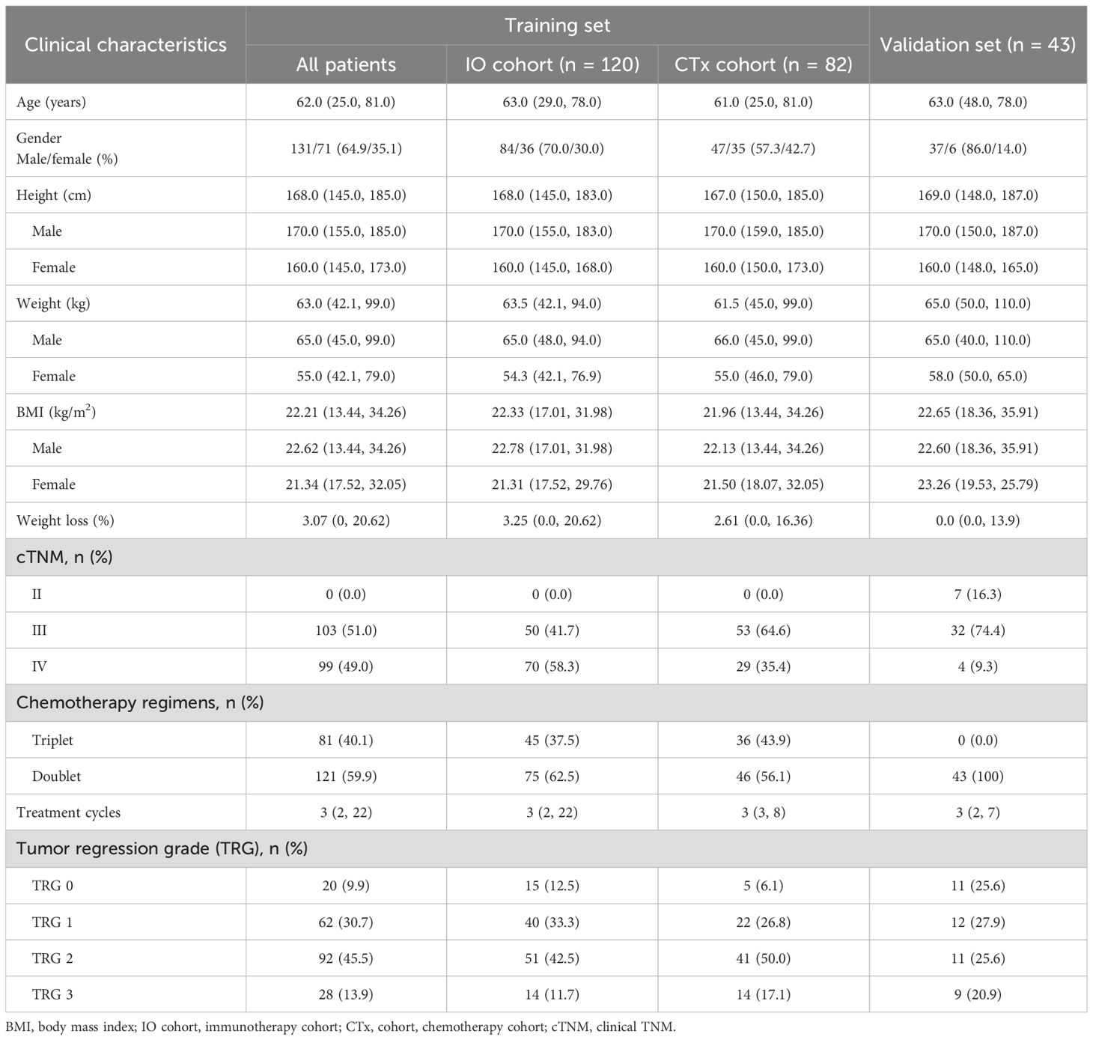Click the "Height (cm)" row label
Image resolution: width=1093 pixels, height=1040 pixels.
(x=54, y=195)
